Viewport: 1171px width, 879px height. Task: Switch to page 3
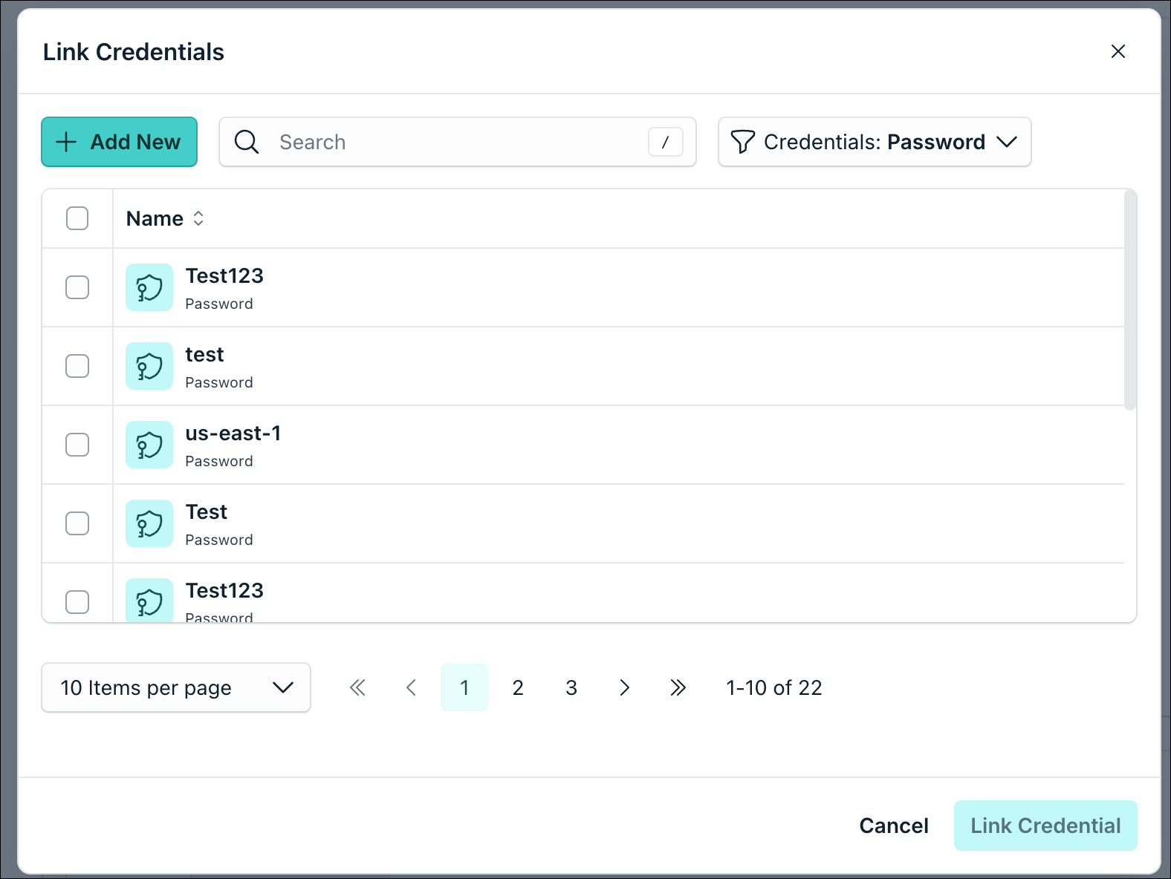click(571, 687)
